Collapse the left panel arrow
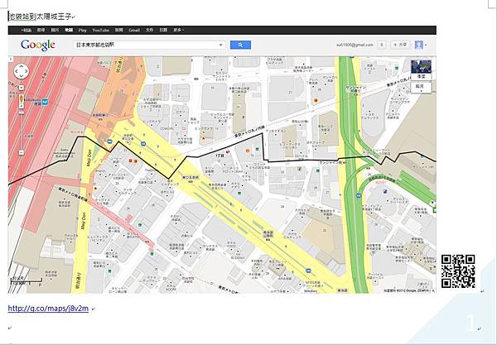Image resolution: width=497 pixels, height=345 pixels. [10, 59]
